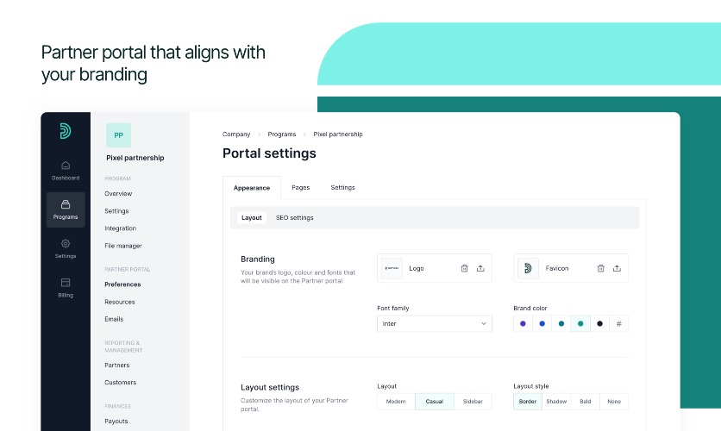
Task: Upload a new Favicon via upload icon
Action: [618, 268]
